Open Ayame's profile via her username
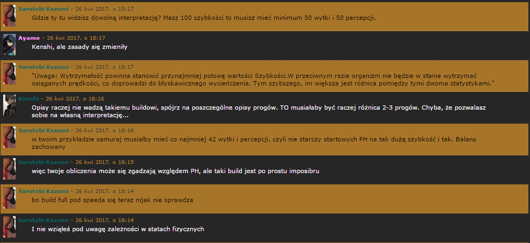 point(29,38)
